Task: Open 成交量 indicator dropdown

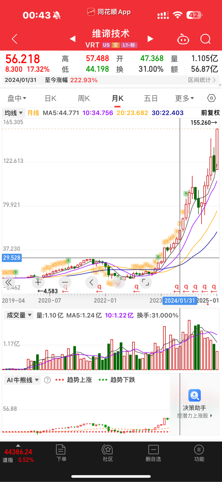Action: point(18,315)
